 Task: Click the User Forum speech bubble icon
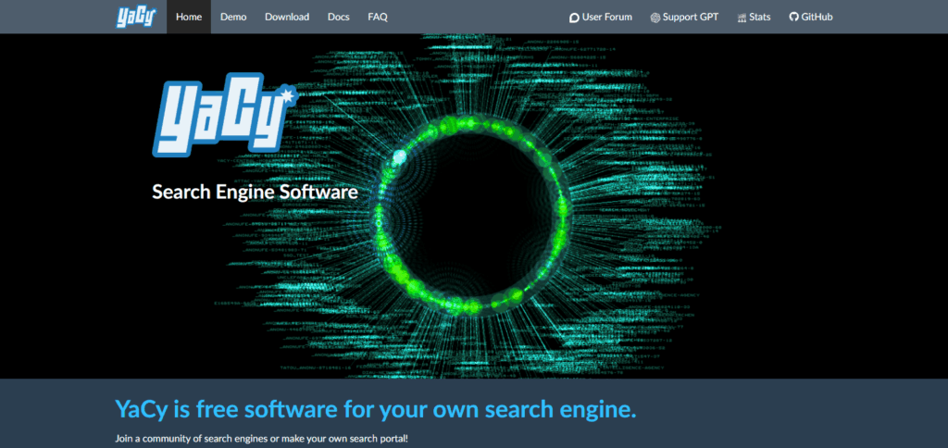574,18
